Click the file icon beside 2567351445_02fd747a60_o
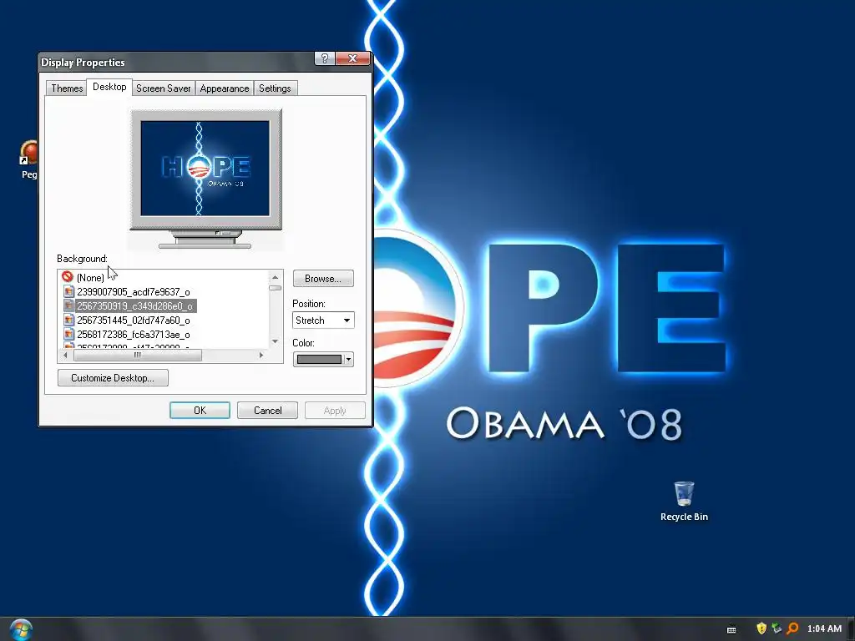 click(x=68, y=320)
